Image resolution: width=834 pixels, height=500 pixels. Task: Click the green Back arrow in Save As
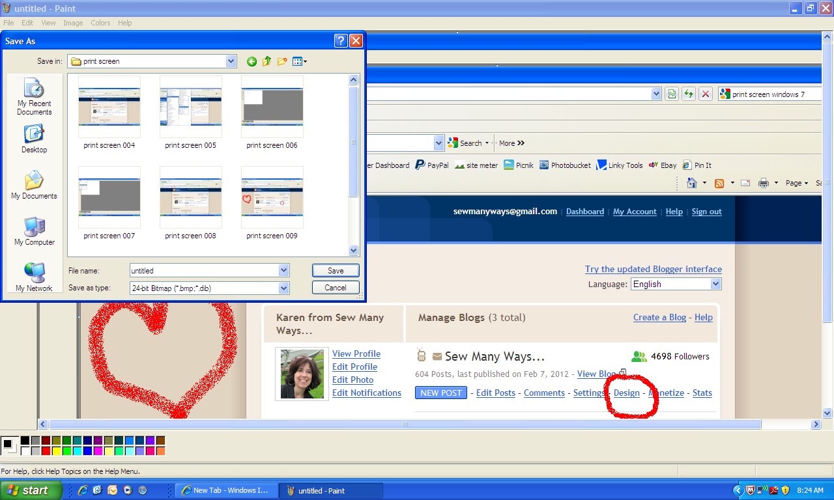coord(252,61)
